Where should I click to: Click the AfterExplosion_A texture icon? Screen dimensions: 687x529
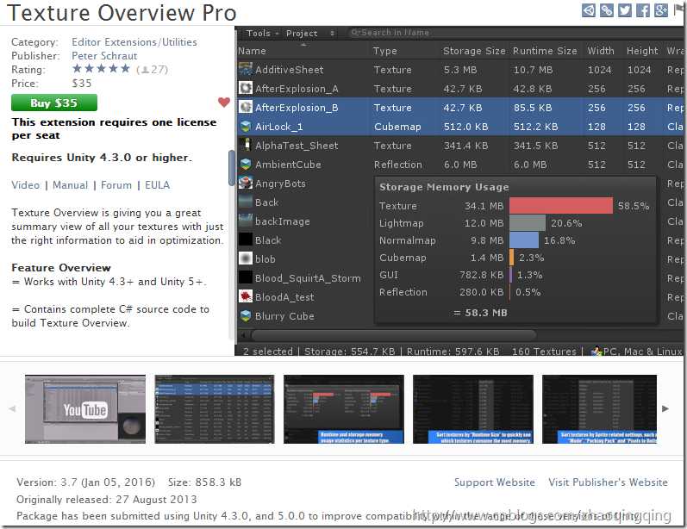(246, 88)
